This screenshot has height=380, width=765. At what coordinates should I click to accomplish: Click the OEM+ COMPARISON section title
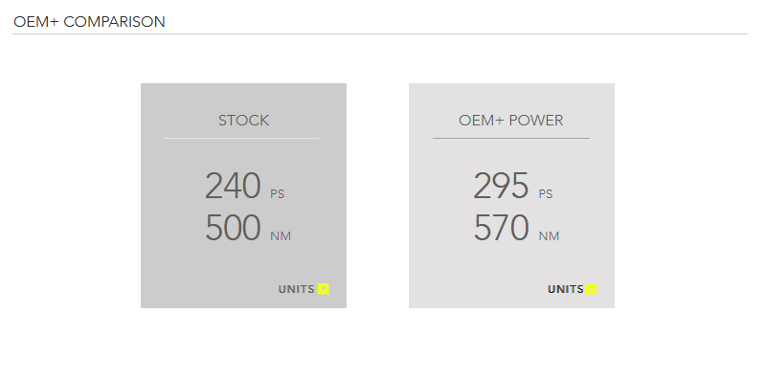(89, 22)
